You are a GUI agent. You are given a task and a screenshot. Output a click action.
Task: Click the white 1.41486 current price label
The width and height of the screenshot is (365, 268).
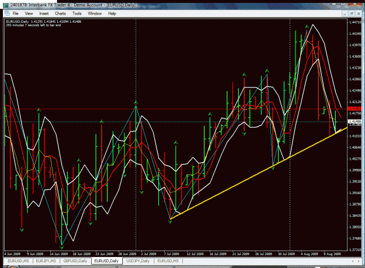point(354,121)
